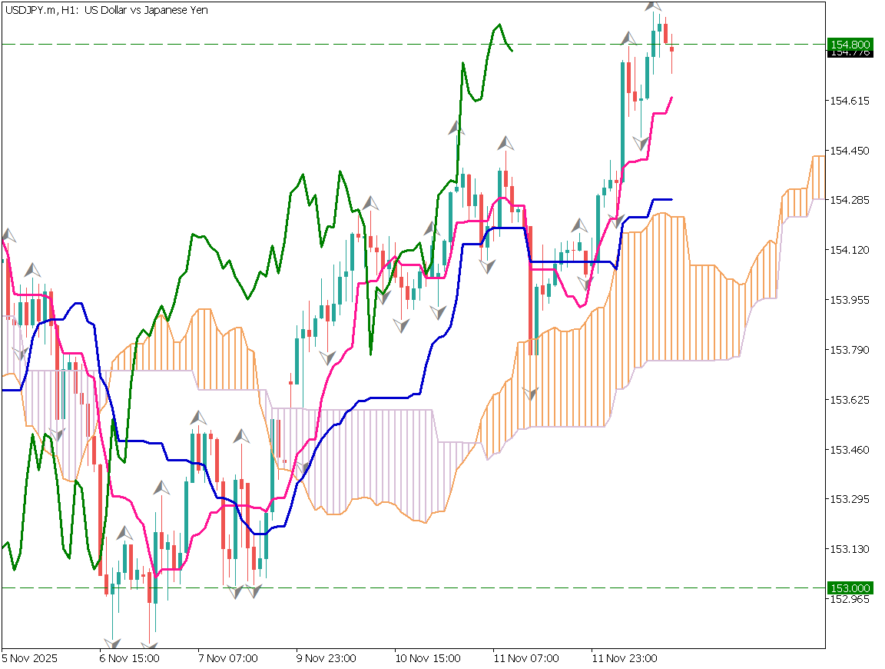Click the green 154.800 price level label
Screen dimensions: 885x669
coord(850,44)
